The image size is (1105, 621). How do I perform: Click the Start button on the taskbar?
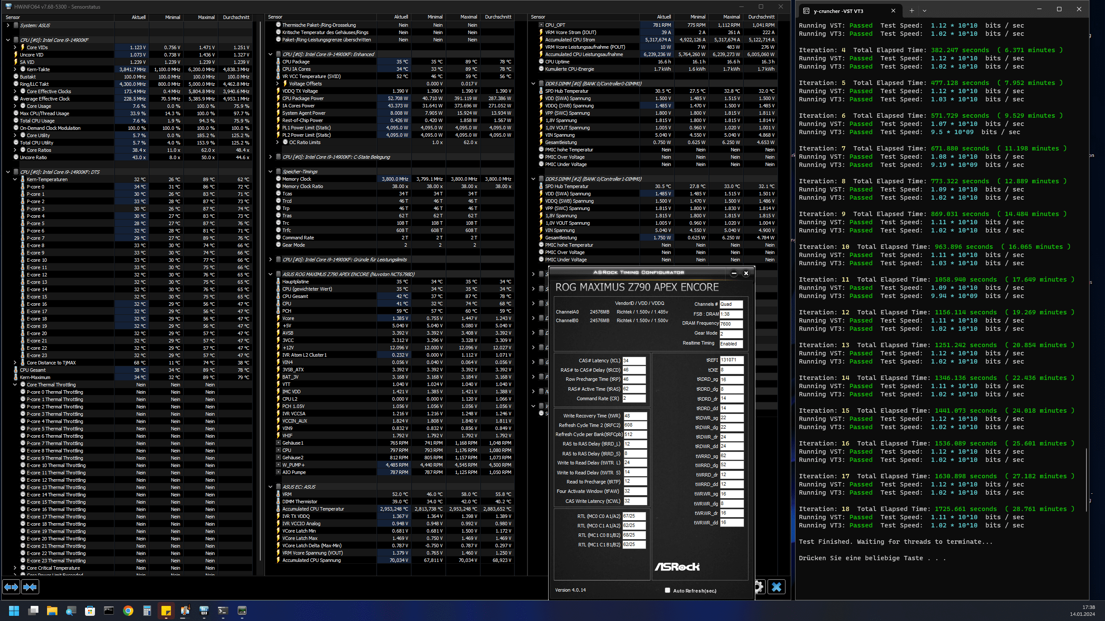click(x=14, y=611)
